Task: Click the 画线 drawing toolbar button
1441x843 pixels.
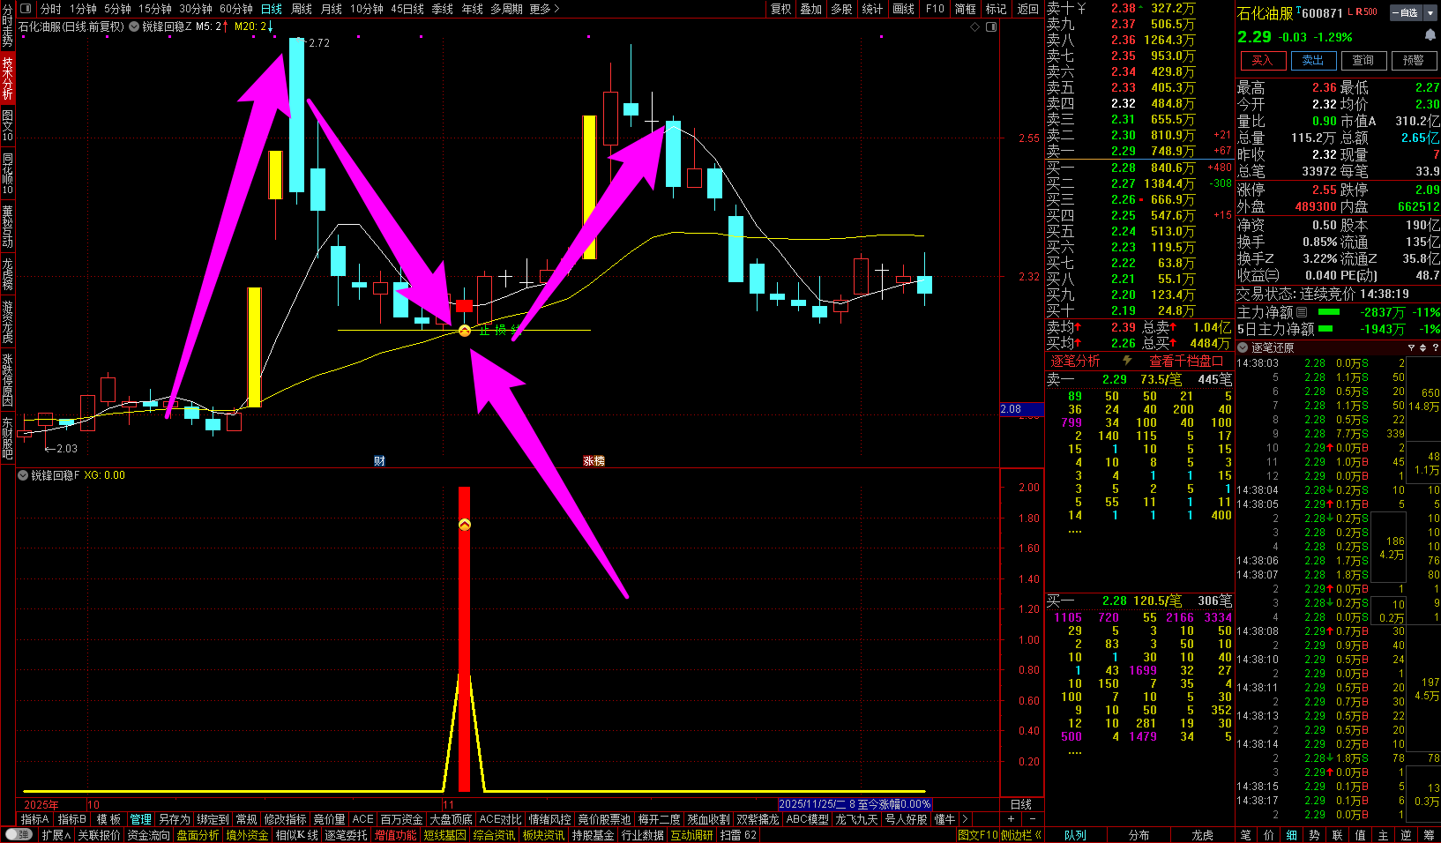Action: [x=903, y=9]
